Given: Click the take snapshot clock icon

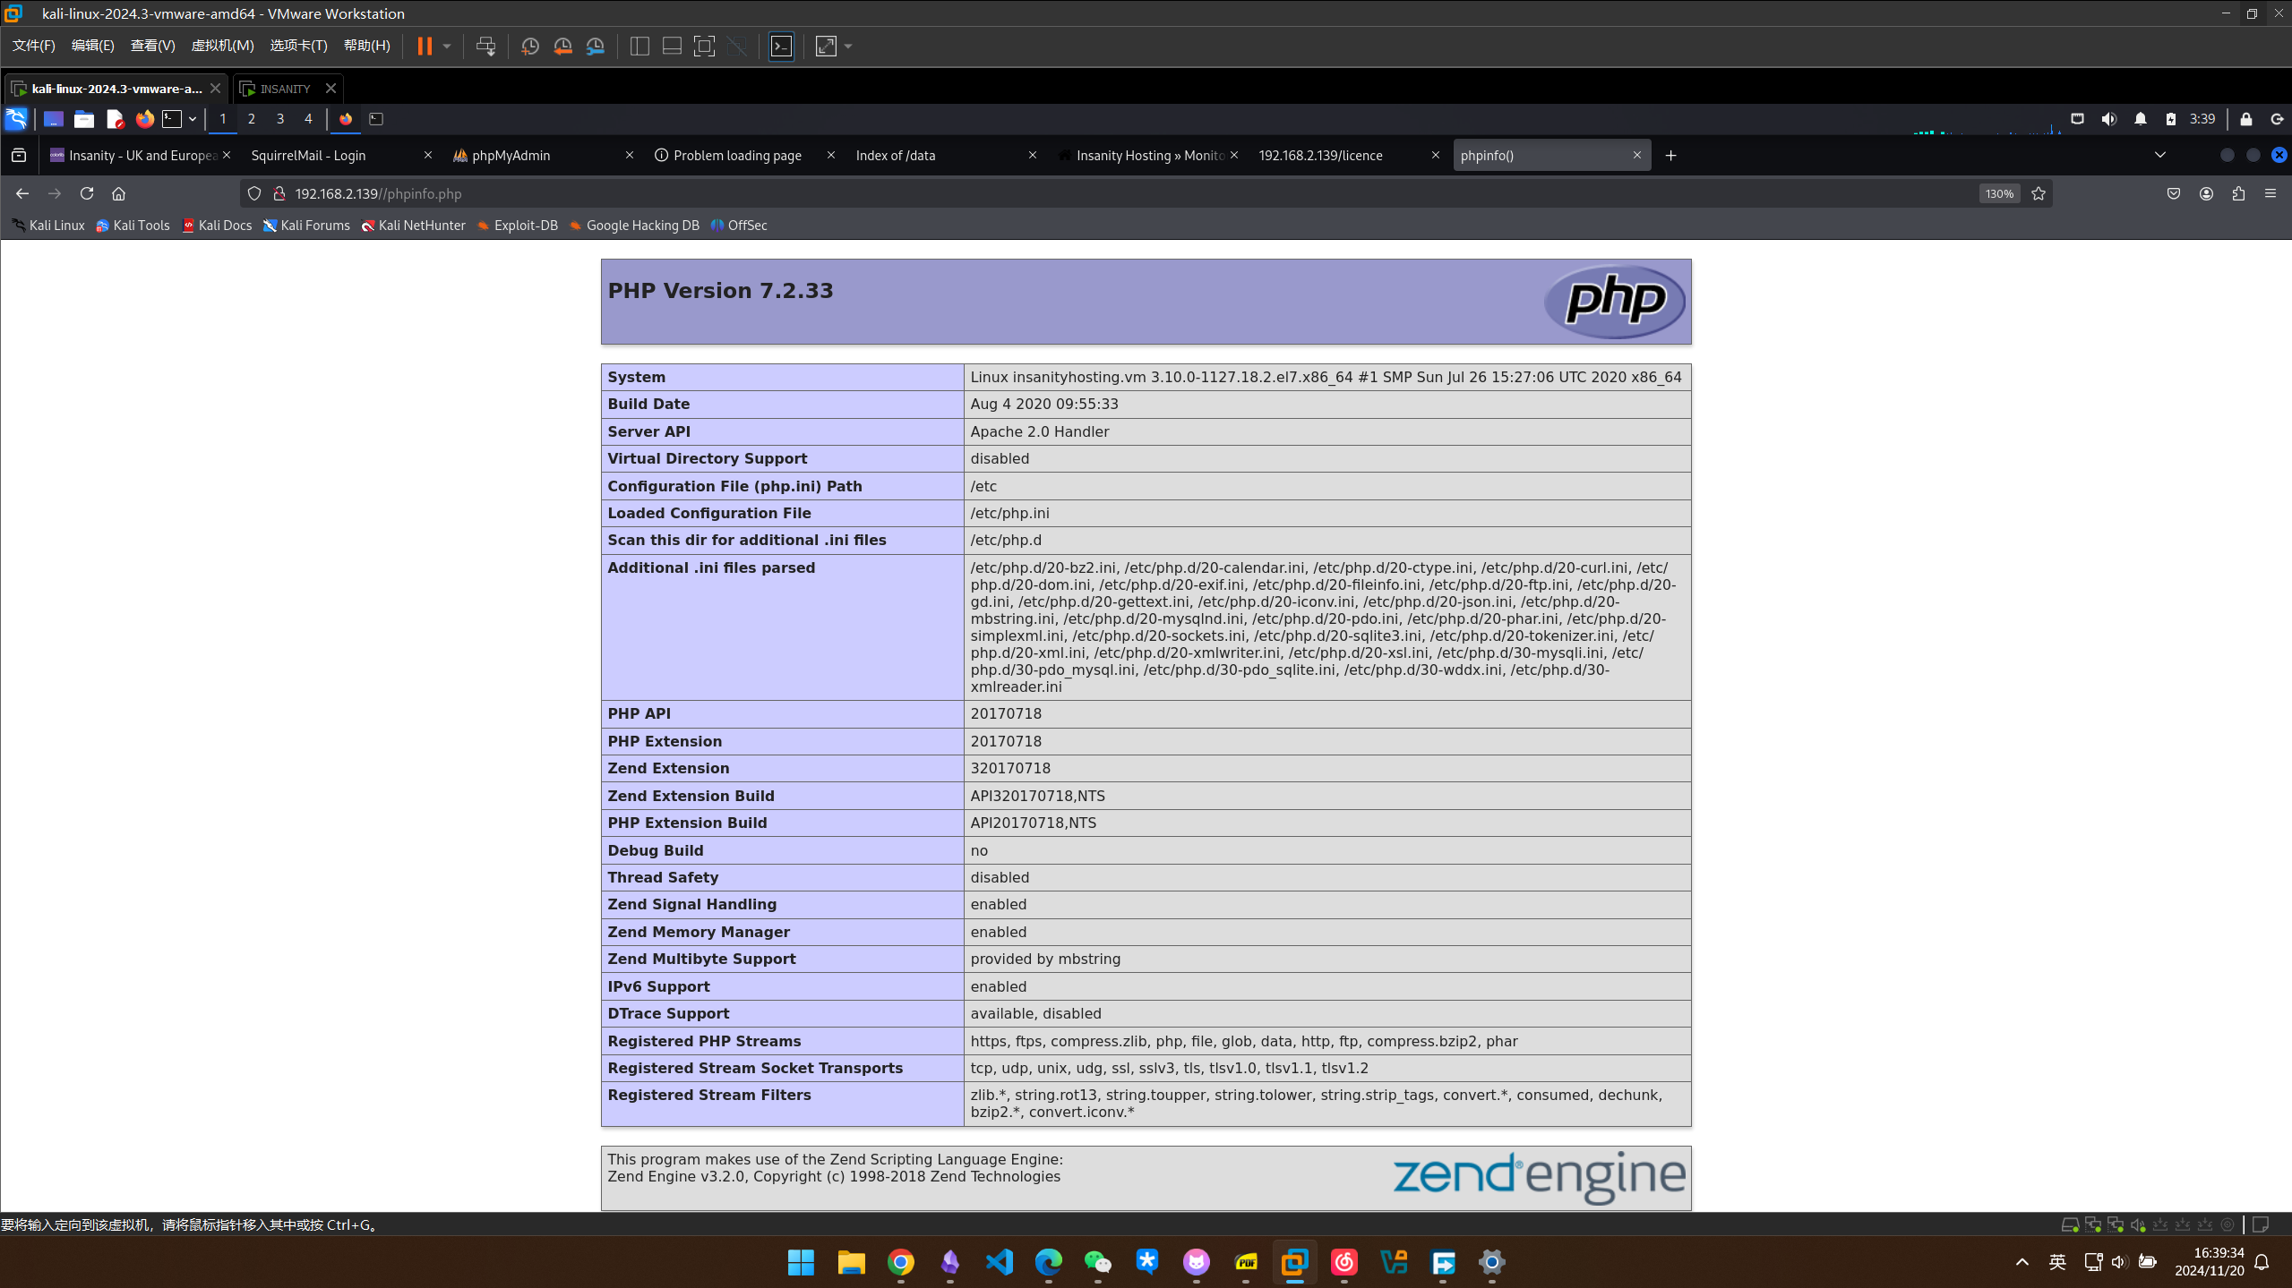Looking at the screenshot, I should click(x=529, y=46).
